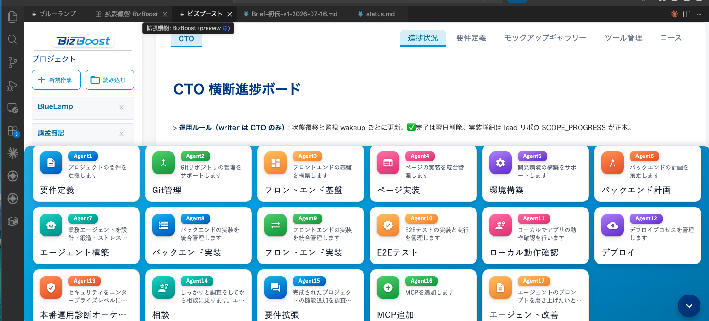The image size is (709, 321).
Task: Open Extensions icon with badge 3
Action: tap(13, 131)
